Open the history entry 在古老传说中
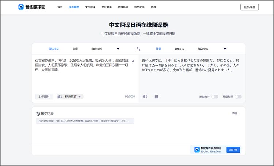This screenshot has height=166, width=274. (85, 121)
